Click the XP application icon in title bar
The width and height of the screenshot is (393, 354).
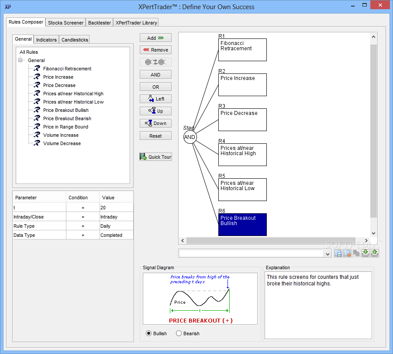[8, 7]
